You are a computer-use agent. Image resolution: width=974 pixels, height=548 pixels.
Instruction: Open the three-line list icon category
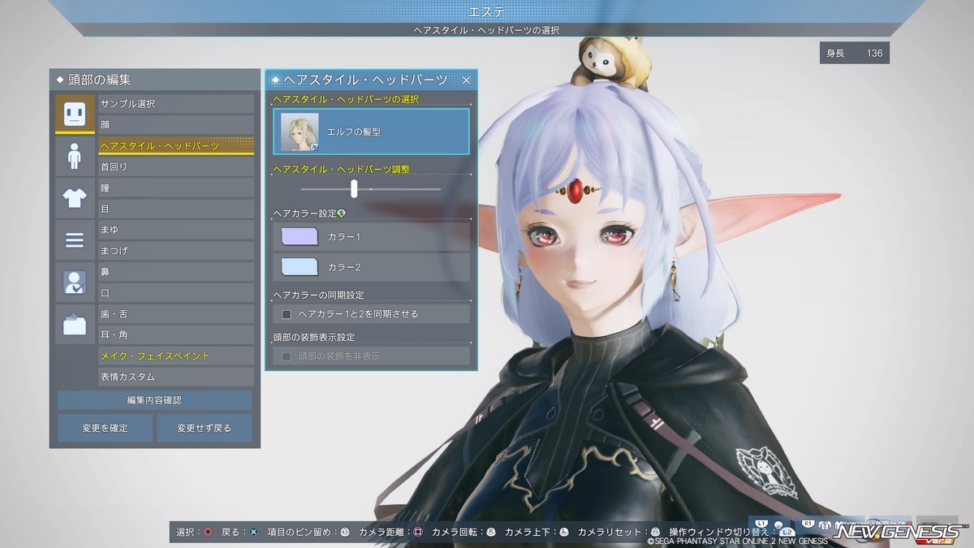click(x=75, y=240)
